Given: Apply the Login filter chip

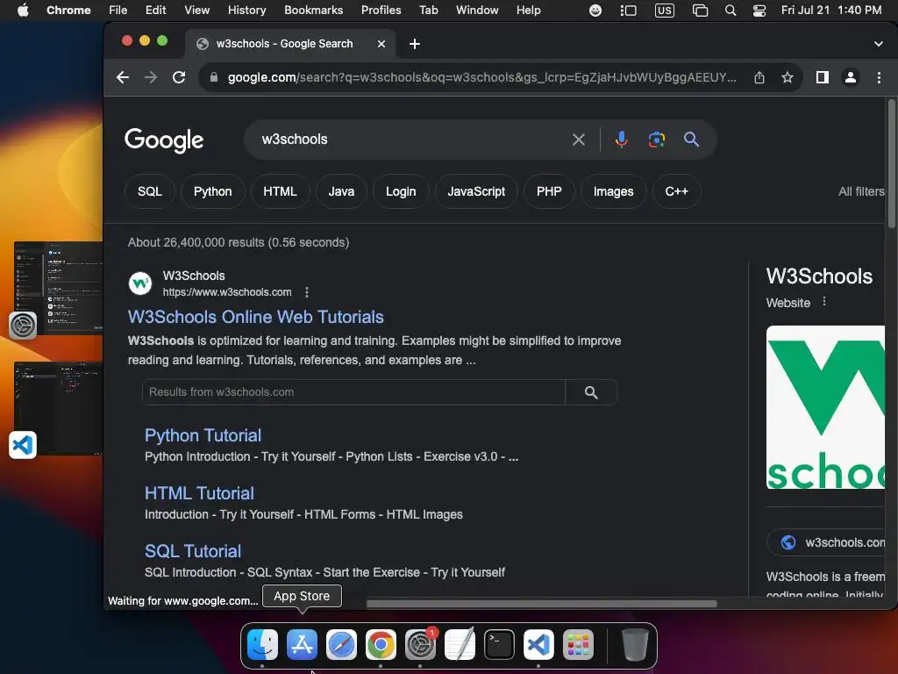Looking at the screenshot, I should click(x=401, y=191).
